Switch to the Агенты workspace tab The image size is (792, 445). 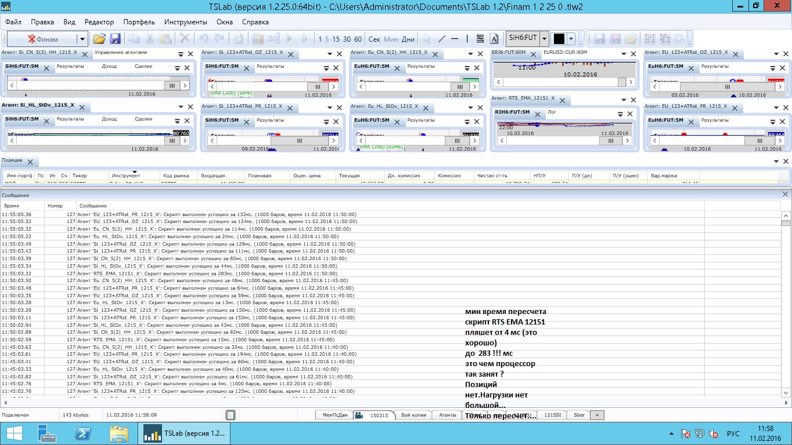[x=447, y=415]
